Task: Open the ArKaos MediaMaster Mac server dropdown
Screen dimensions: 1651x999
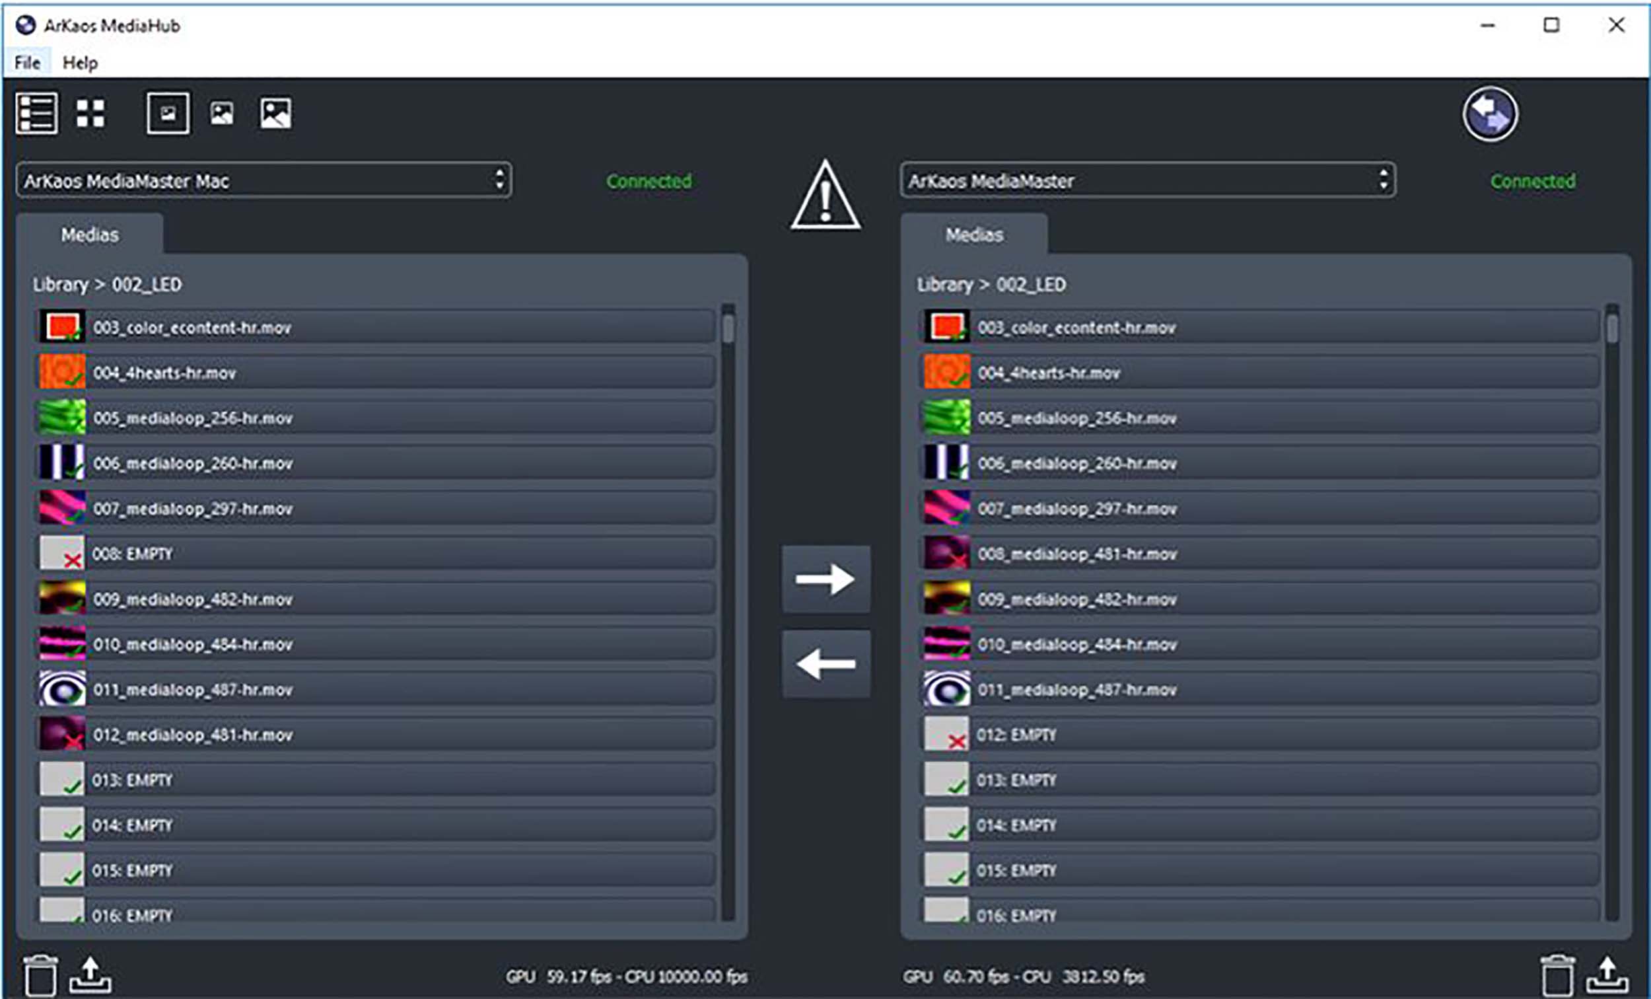Action: pos(499,180)
